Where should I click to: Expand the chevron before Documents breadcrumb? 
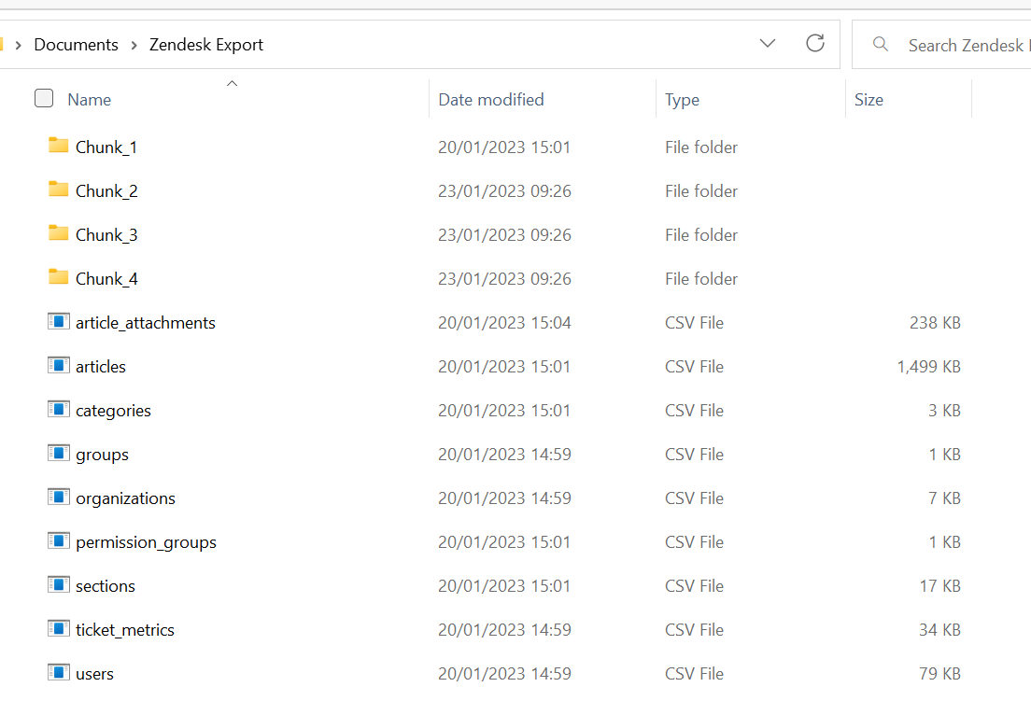[19, 45]
